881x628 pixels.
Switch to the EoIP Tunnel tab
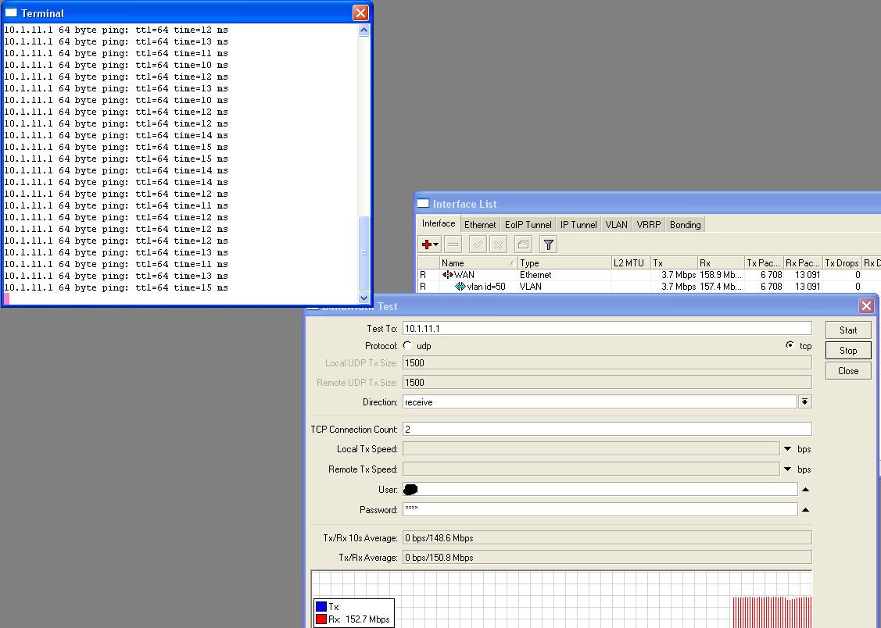[528, 225]
